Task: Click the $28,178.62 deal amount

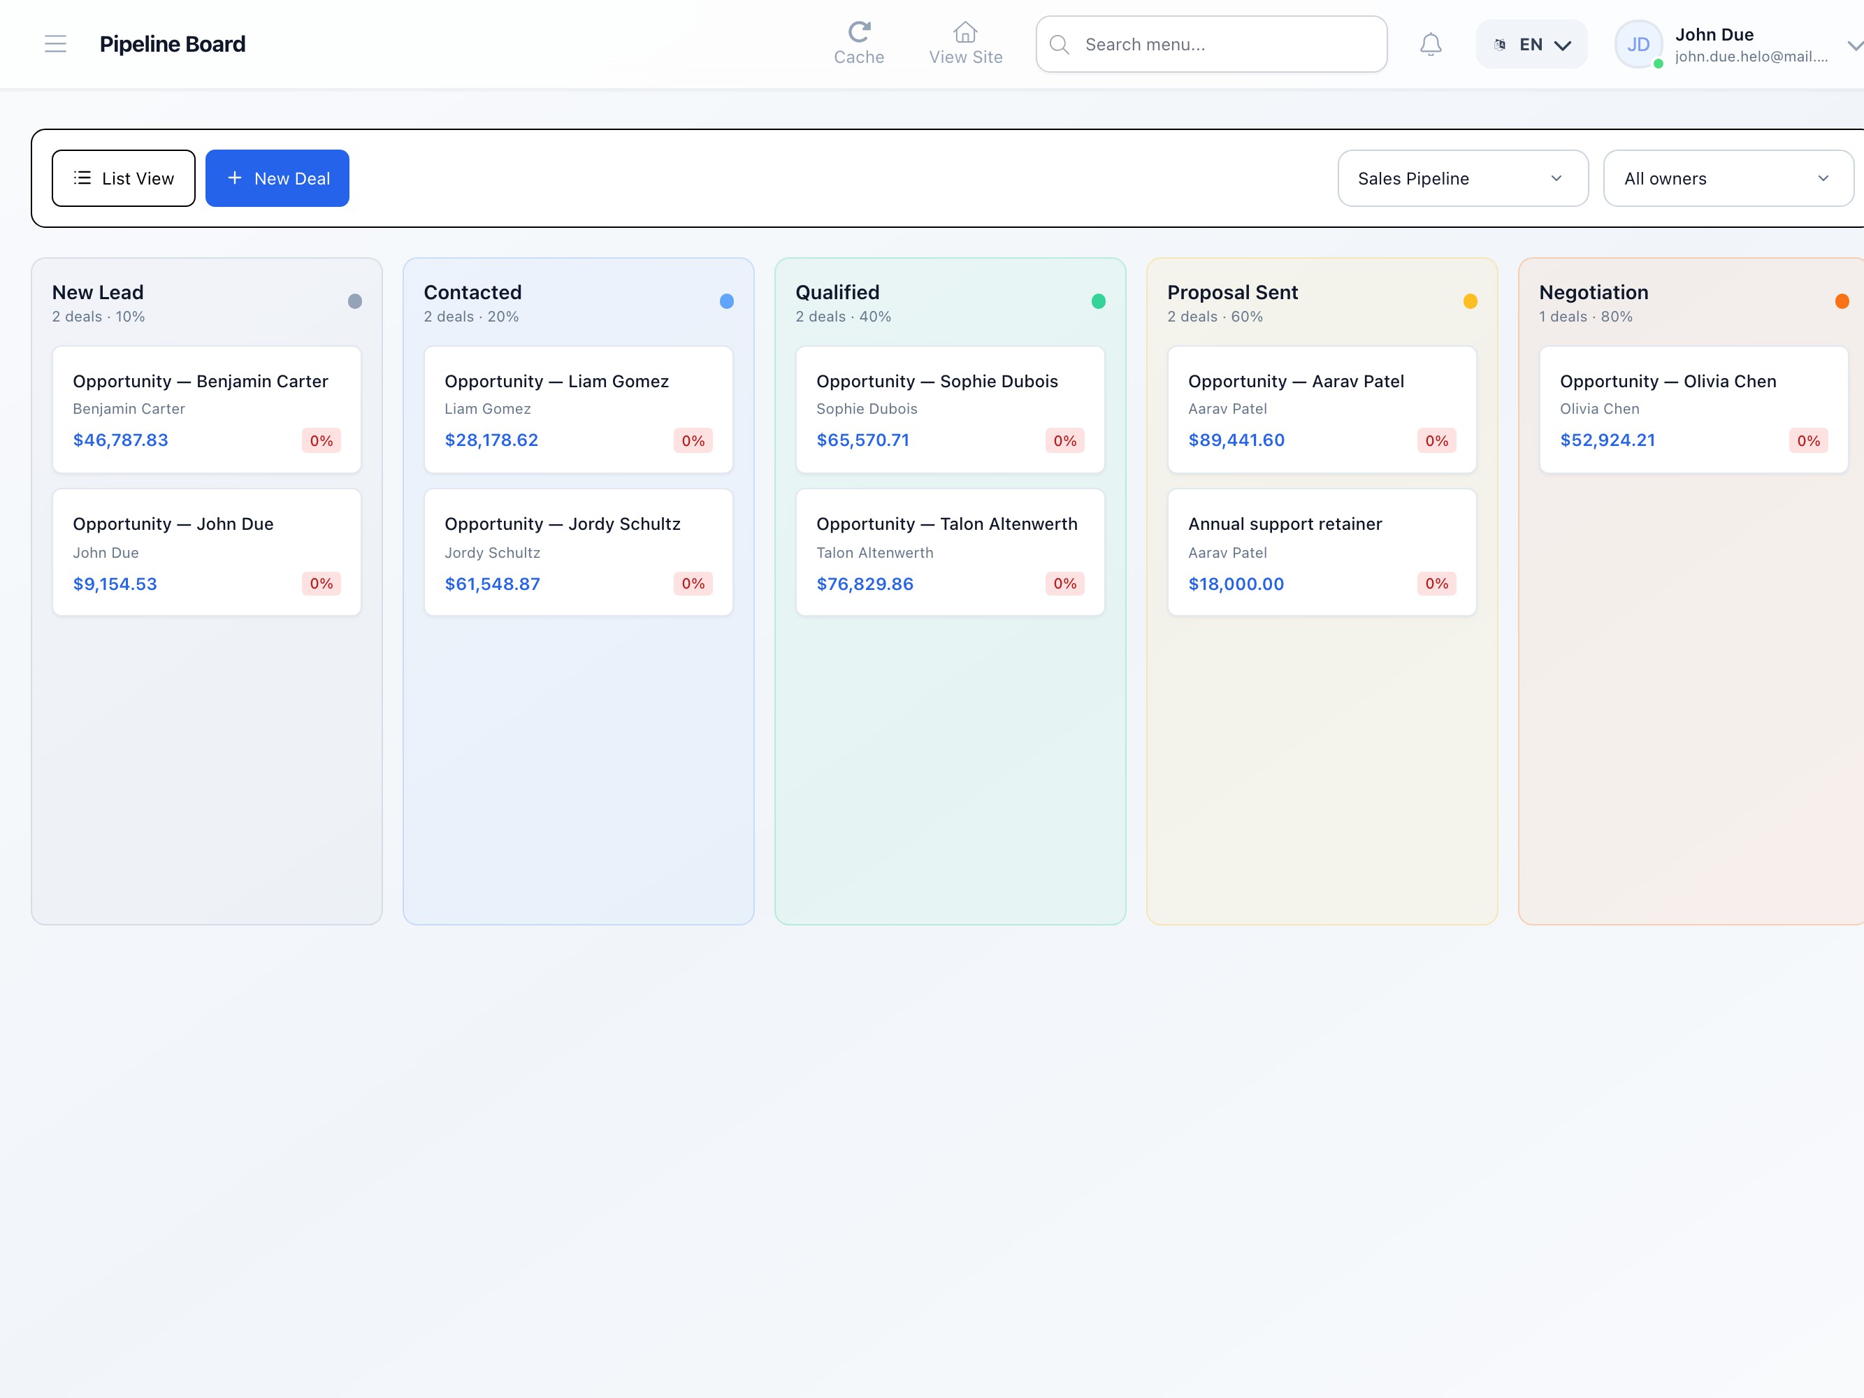Action: (x=491, y=440)
